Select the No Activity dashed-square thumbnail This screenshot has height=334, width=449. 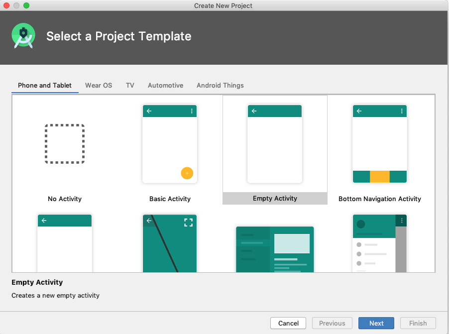pyautogui.click(x=65, y=144)
